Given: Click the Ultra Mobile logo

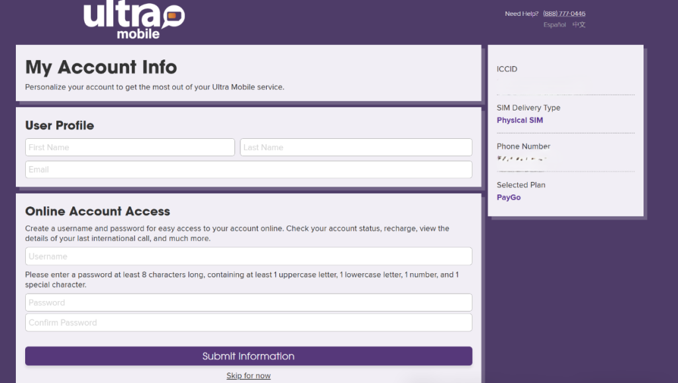Looking at the screenshot, I should pos(134,20).
